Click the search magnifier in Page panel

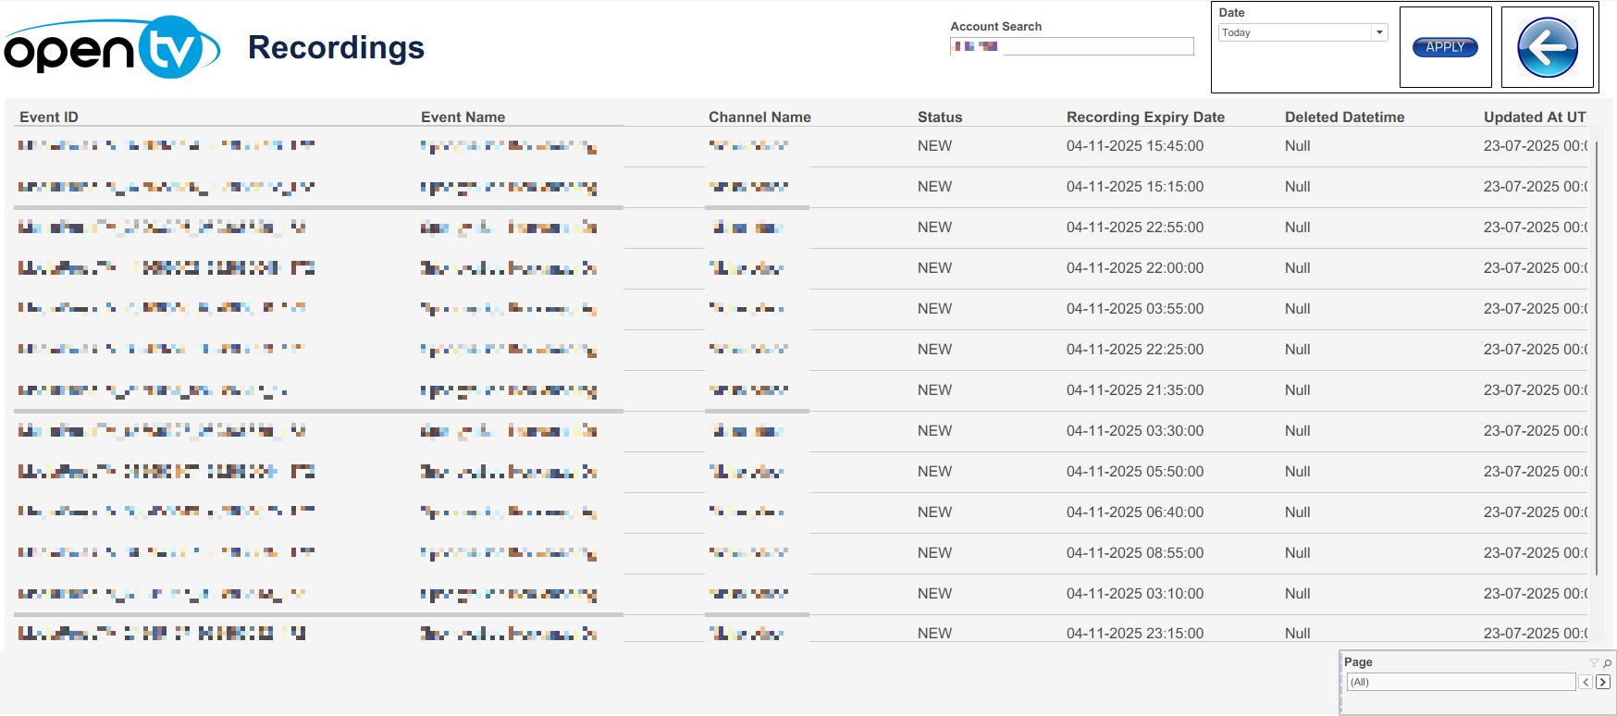[1607, 662]
